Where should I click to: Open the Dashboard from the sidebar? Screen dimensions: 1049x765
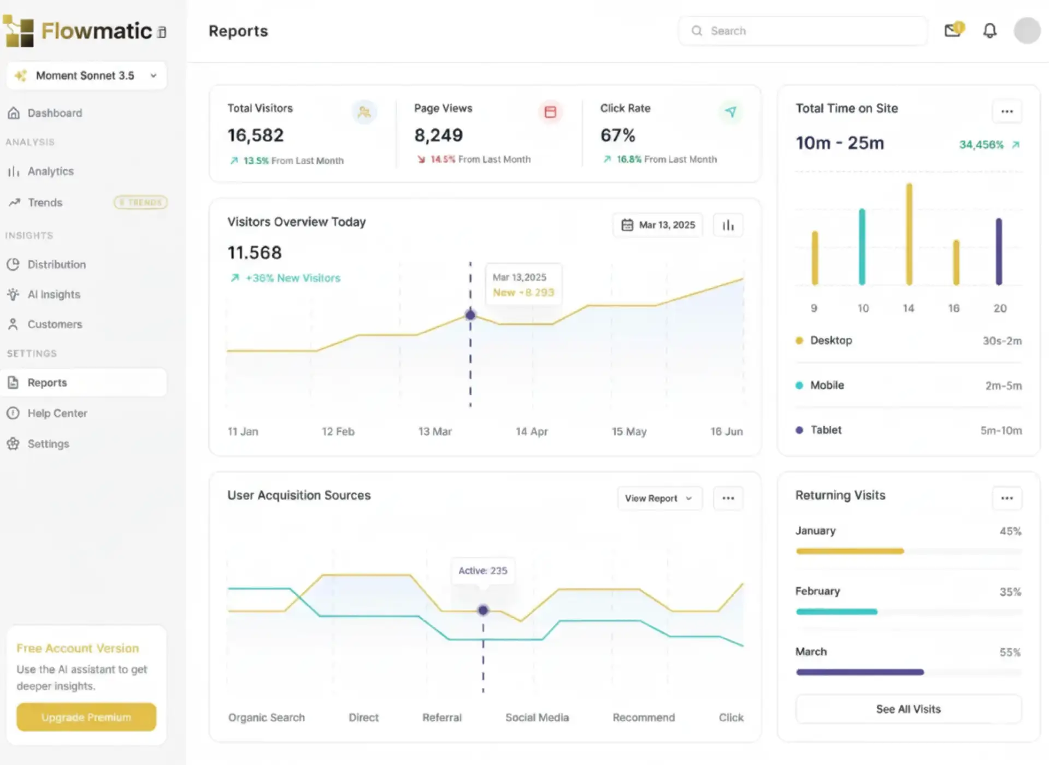pyautogui.click(x=55, y=112)
